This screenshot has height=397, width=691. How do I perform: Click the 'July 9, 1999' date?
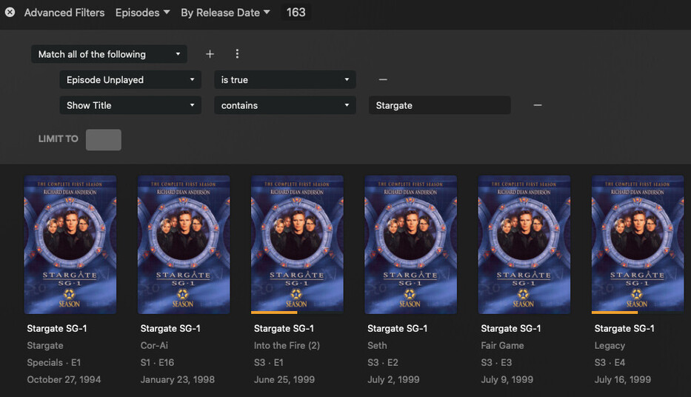507,379
